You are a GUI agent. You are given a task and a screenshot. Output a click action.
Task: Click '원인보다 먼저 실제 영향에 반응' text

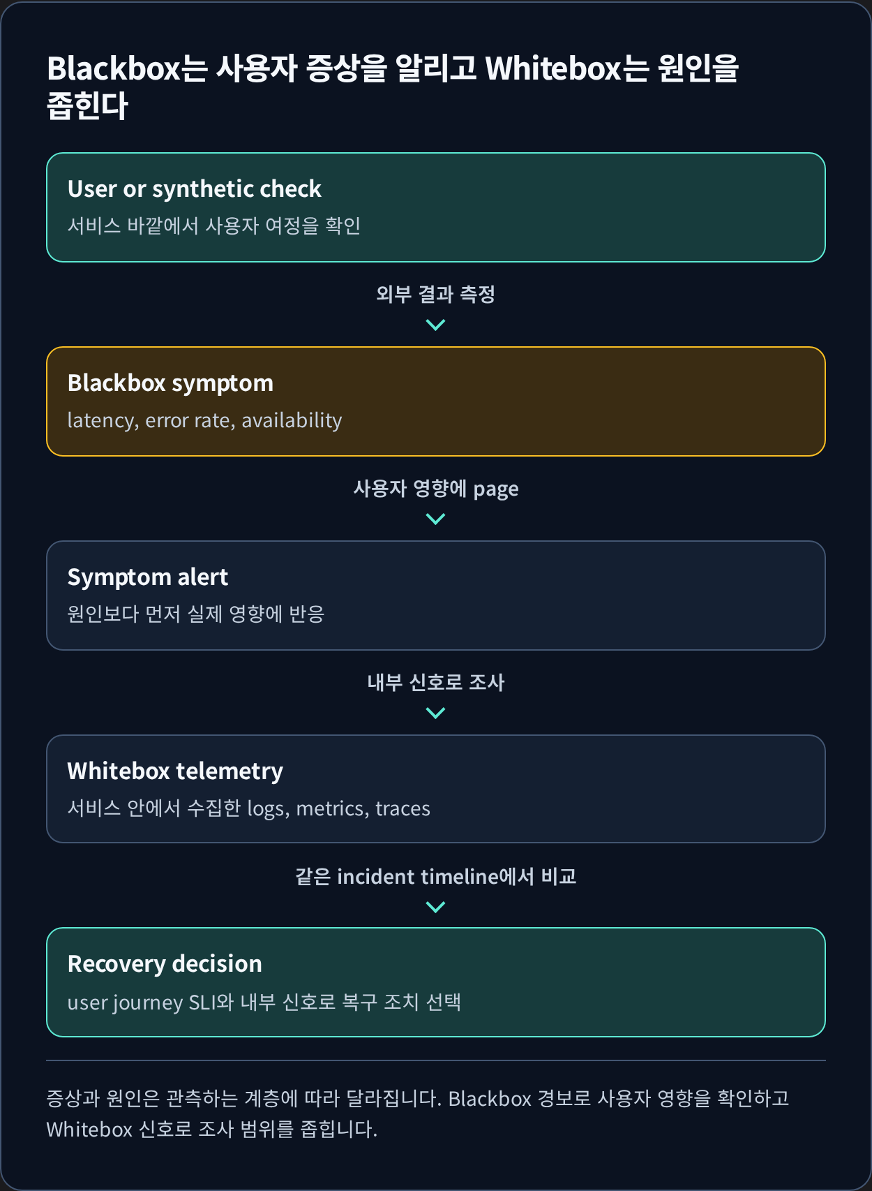(x=196, y=614)
